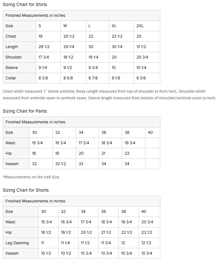Select Waist value 20 3/4 in shorts chart
Screen dimensions: 217x260
147,222
